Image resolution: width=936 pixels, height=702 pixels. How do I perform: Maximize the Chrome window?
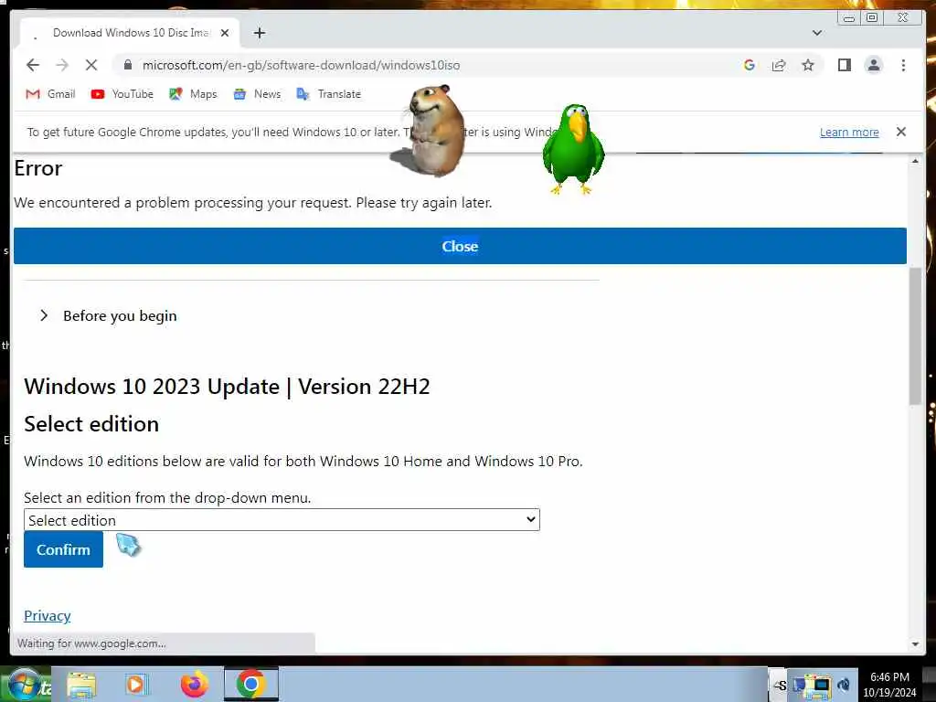[x=872, y=18]
